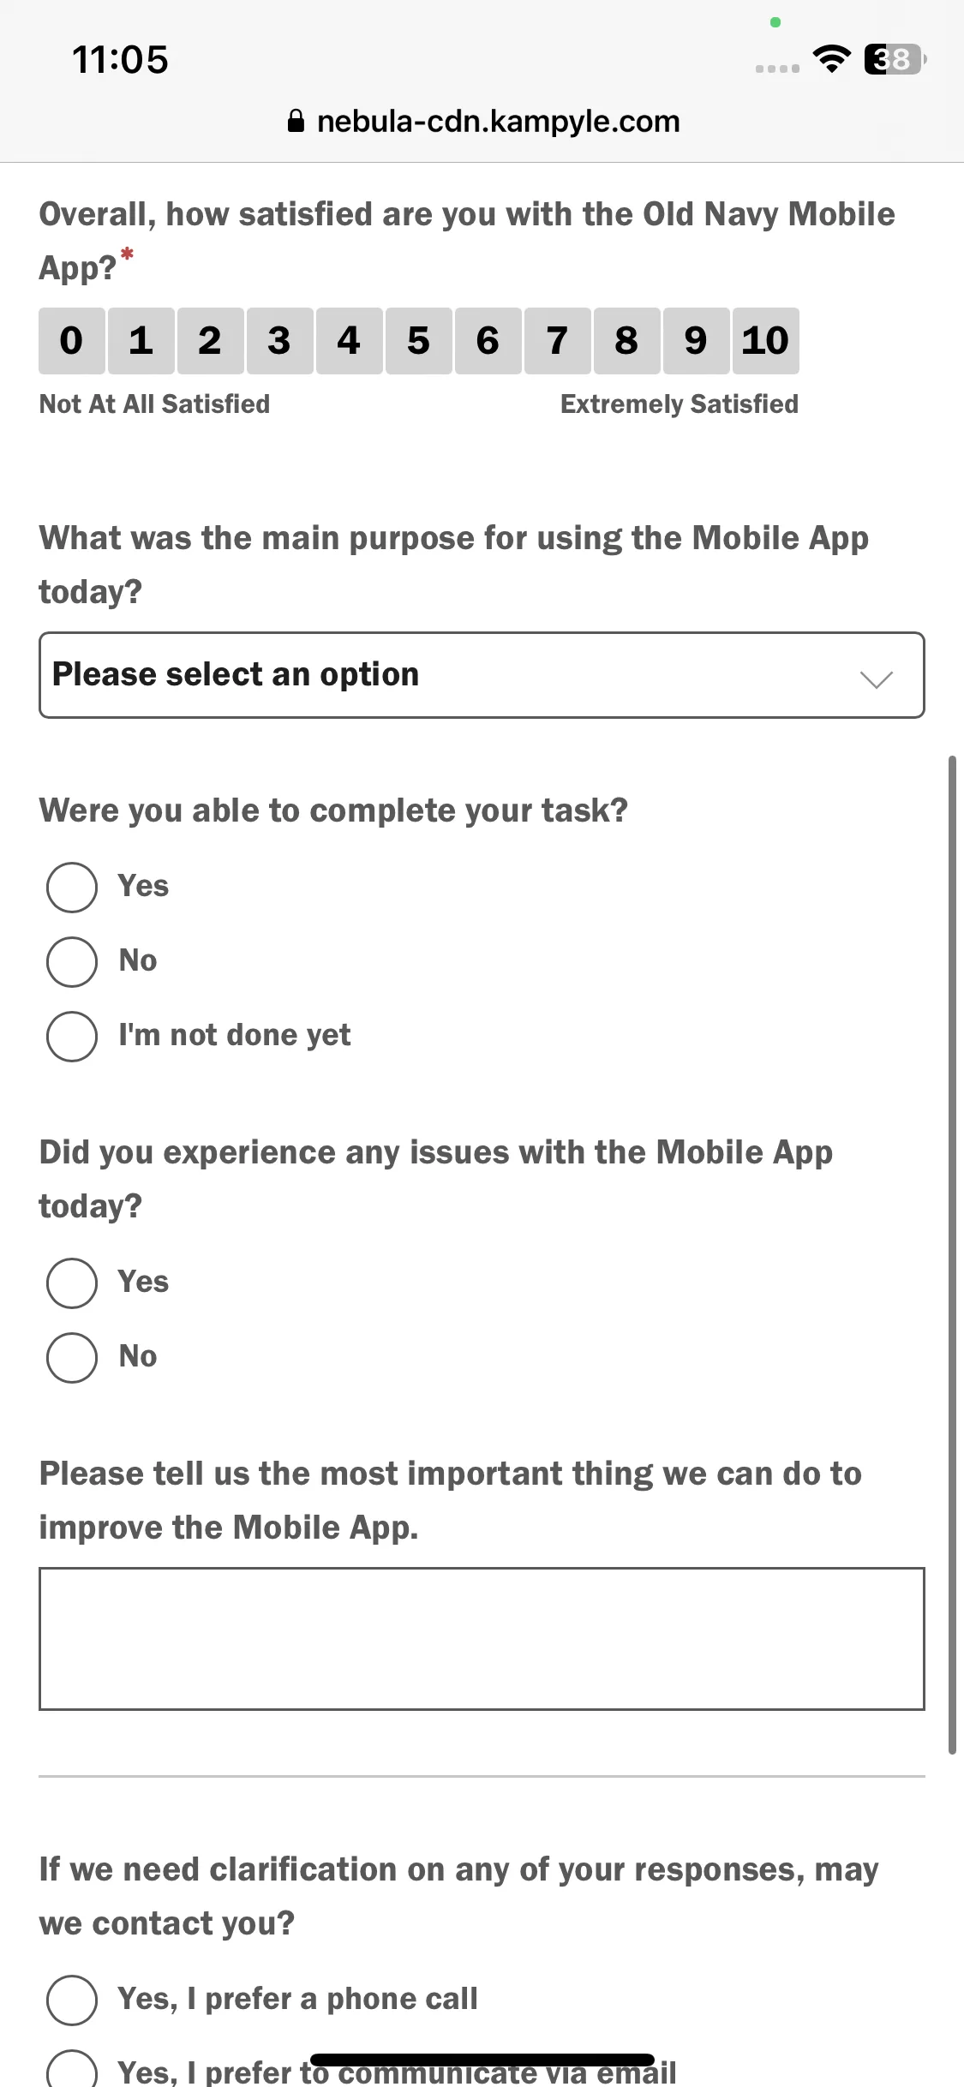The image size is (964, 2087).
Task: Tap the lock icon beside the URL
Action: point(296,121)
